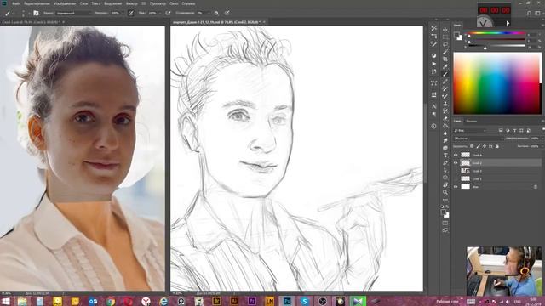Open brush flow slider arrow

pos(159,13)
